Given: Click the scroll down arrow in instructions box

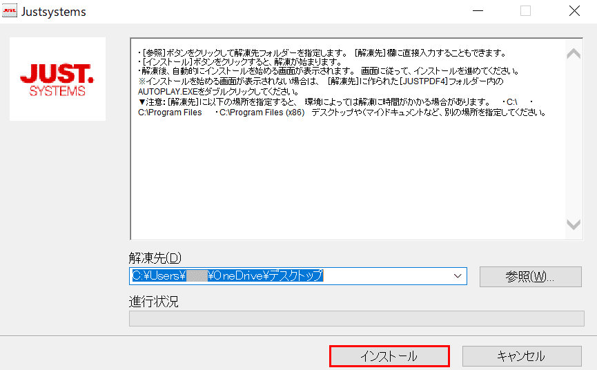Looking at the screenshot, I should pos(574,224).
